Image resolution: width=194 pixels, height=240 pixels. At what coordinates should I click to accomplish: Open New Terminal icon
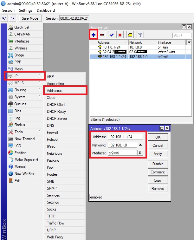[11, 139]
